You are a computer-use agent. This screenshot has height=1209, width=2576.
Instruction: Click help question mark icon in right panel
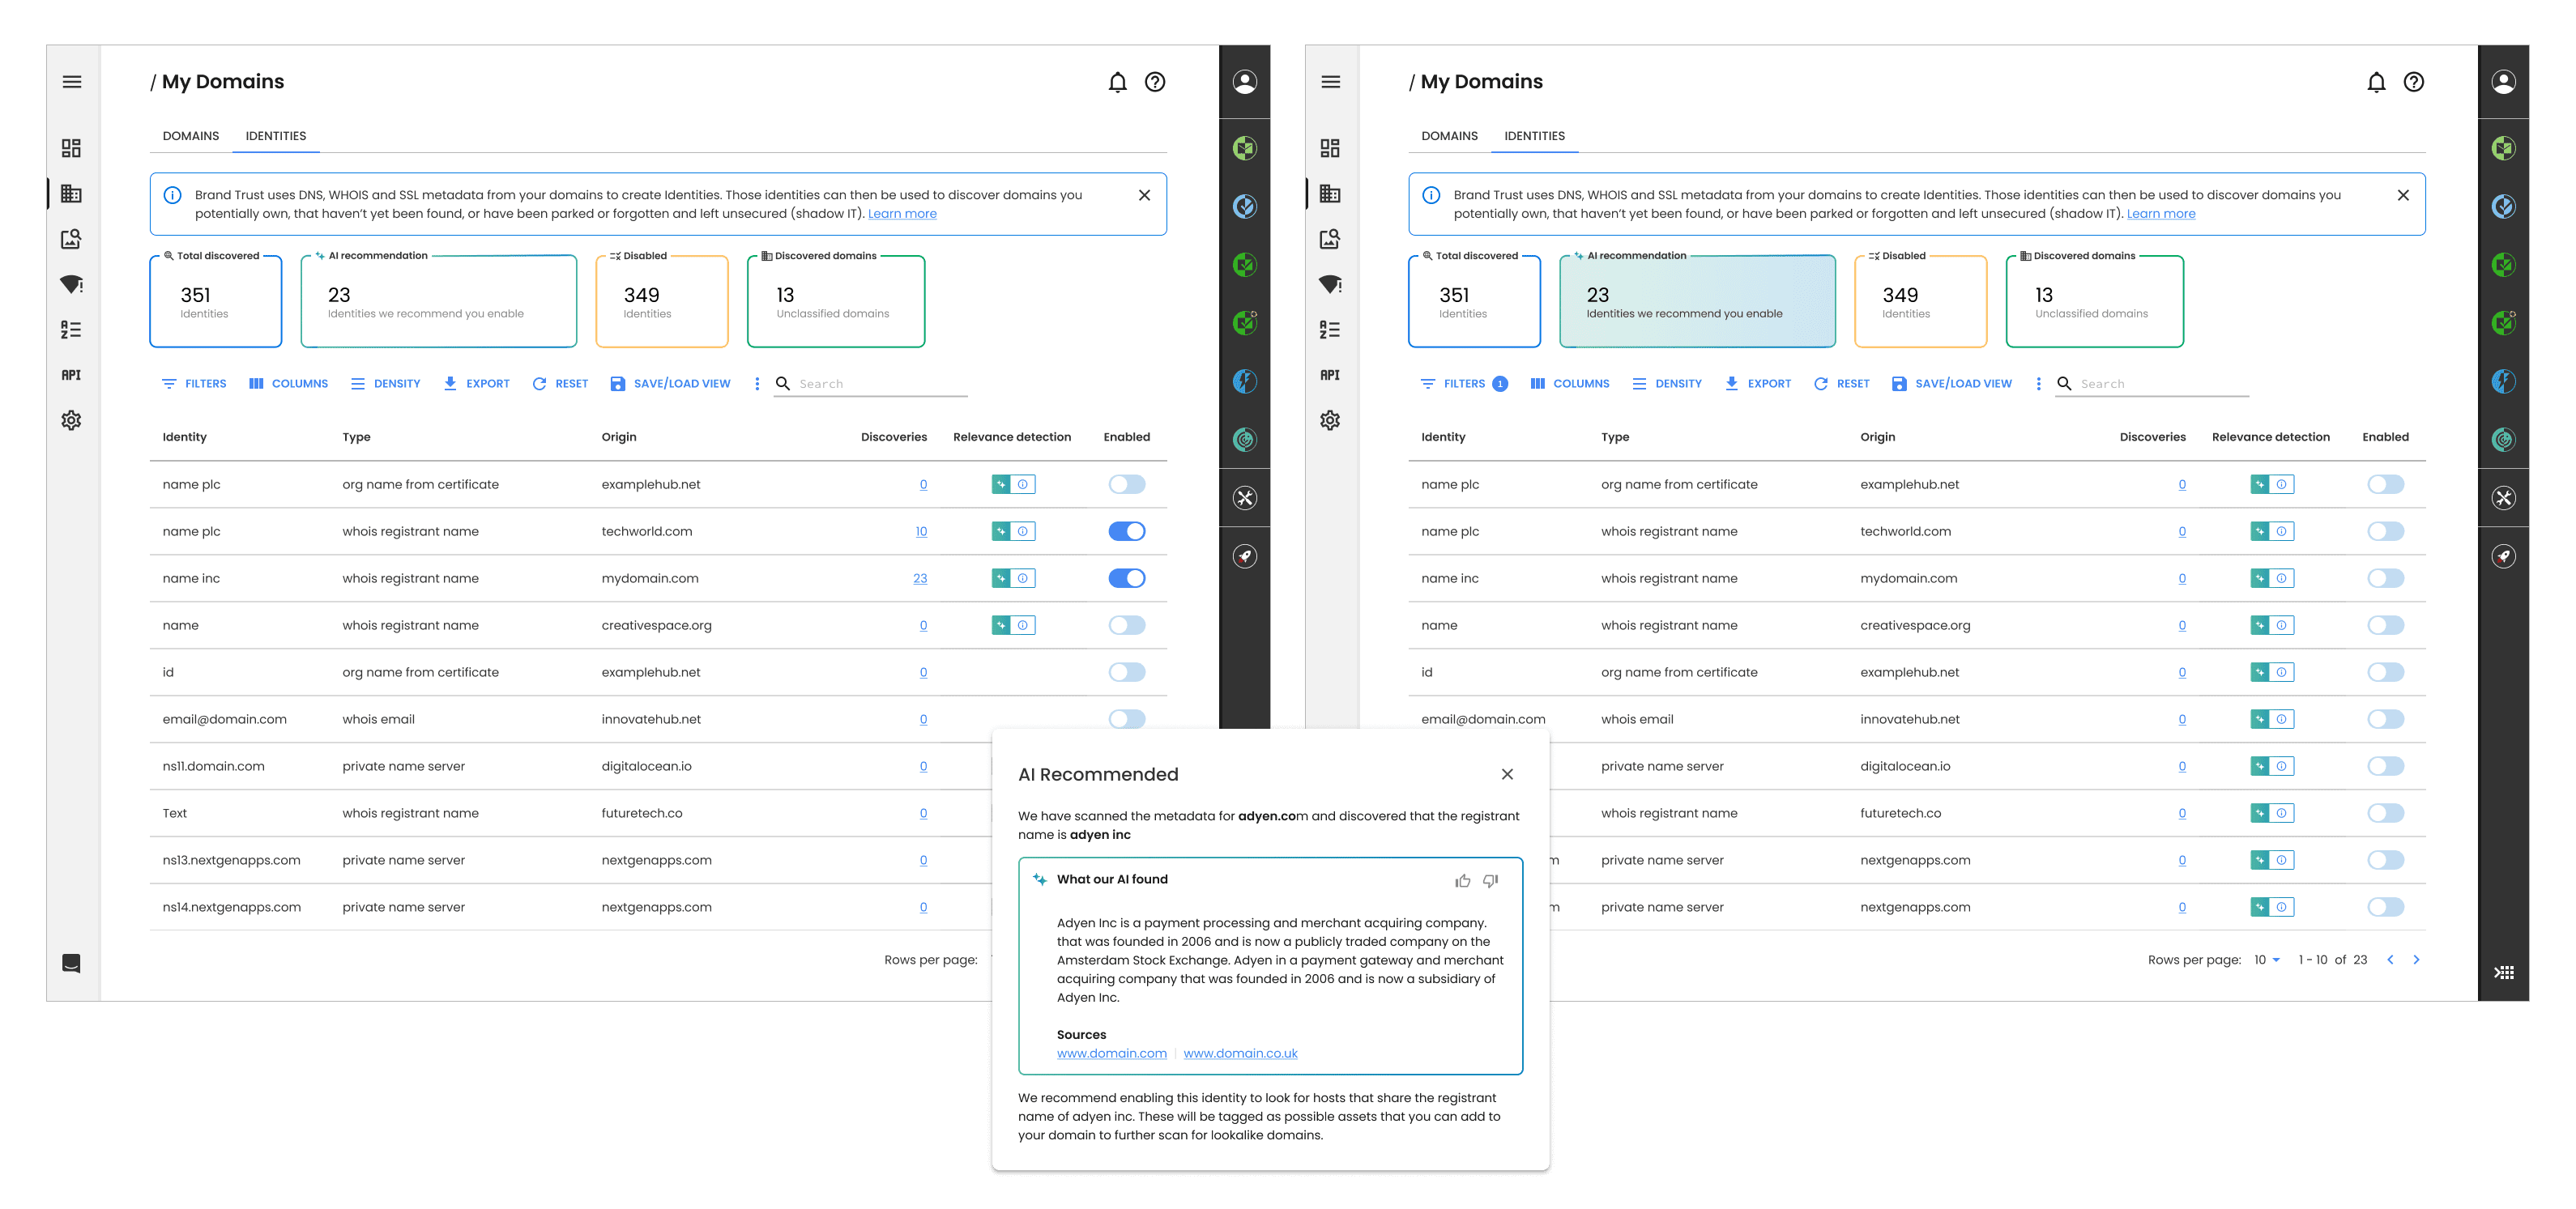(x=2413, y=82)
